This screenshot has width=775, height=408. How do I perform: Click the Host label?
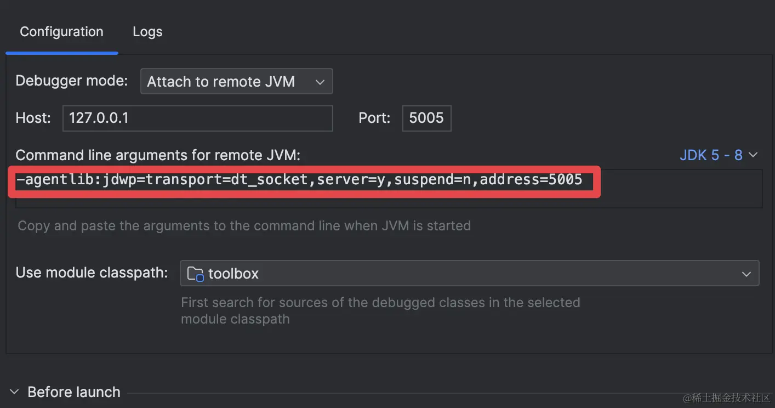click(x=33, y=118)
